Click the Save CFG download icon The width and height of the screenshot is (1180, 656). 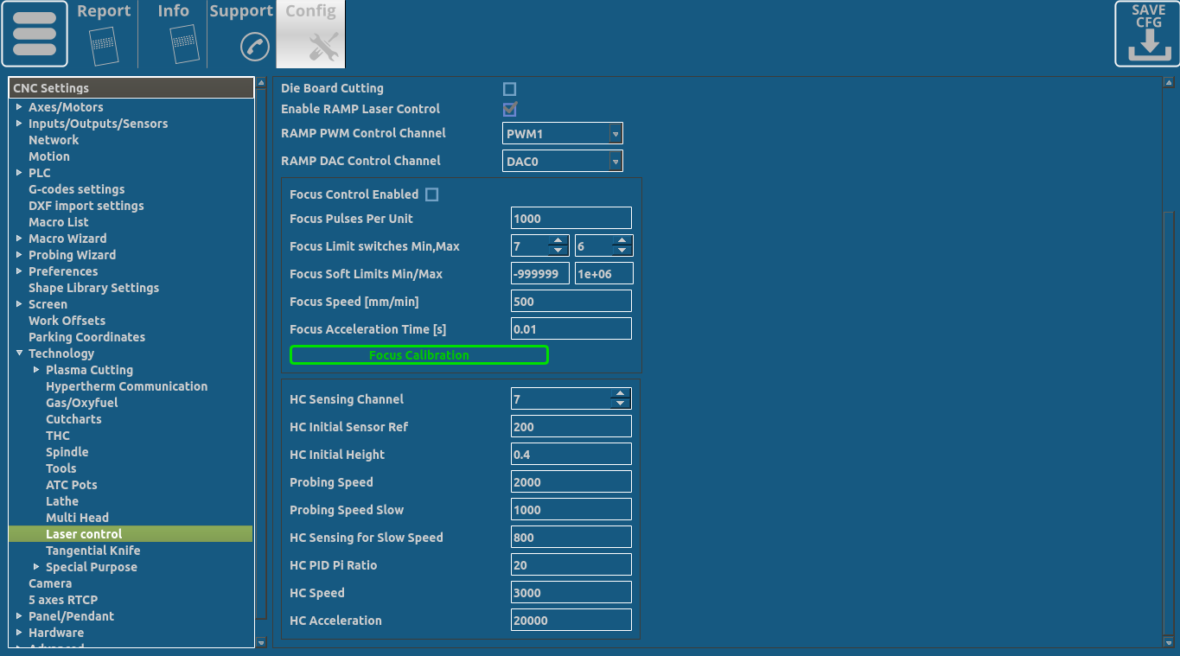tap(1148, 35)
